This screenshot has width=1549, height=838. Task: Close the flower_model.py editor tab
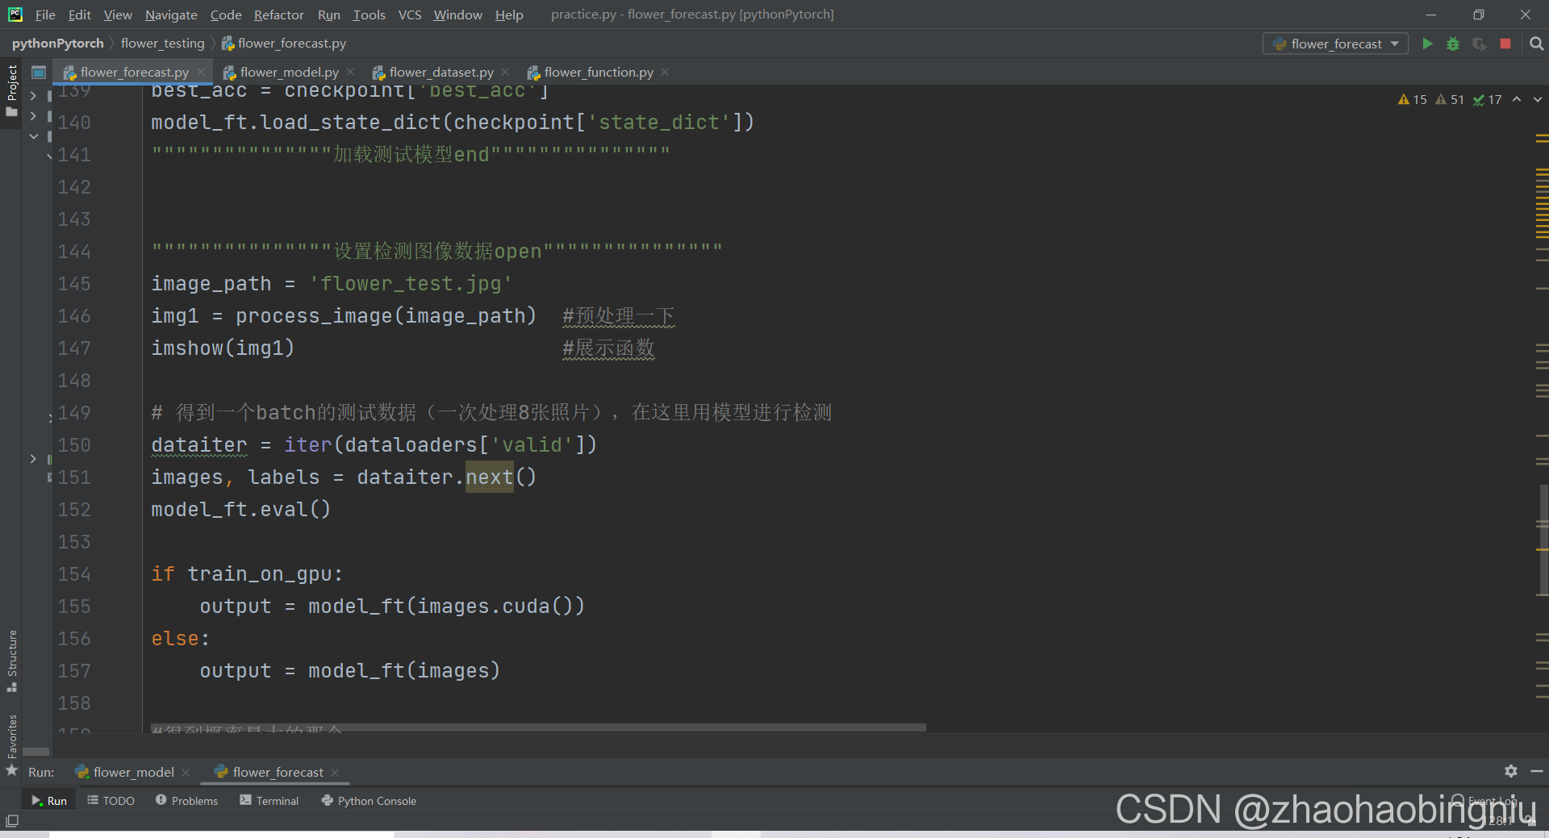(x=350, y=72)
